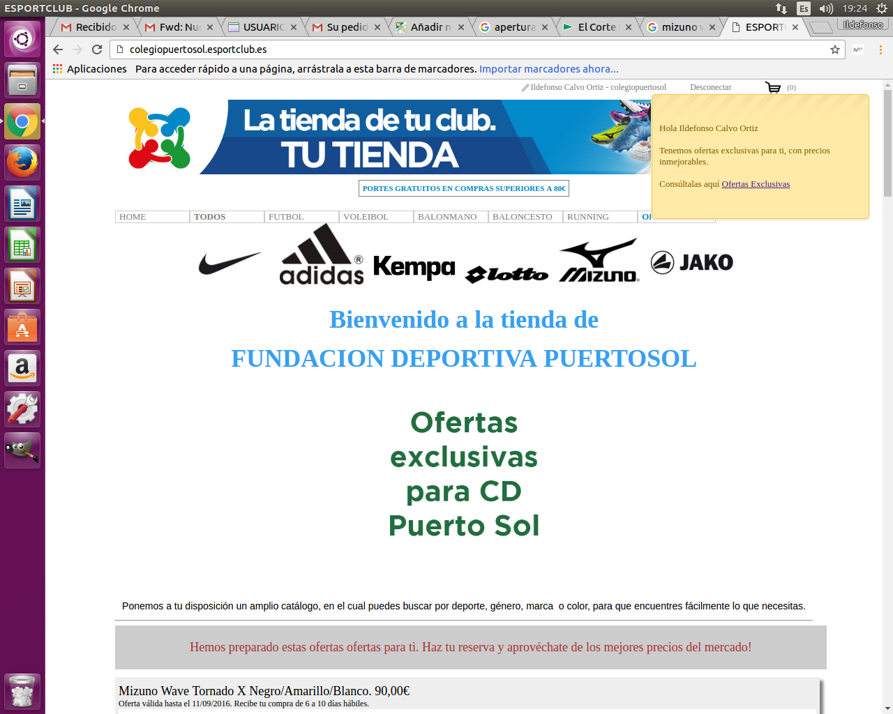Click the shopping cart icon
Image resolution: width=893 pixels, height=714 pixels.
(x=773, y=88)
